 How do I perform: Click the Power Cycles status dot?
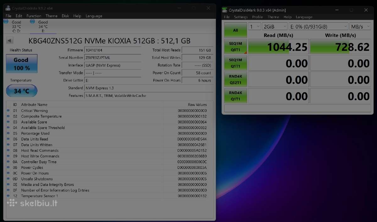pos(8,167)
